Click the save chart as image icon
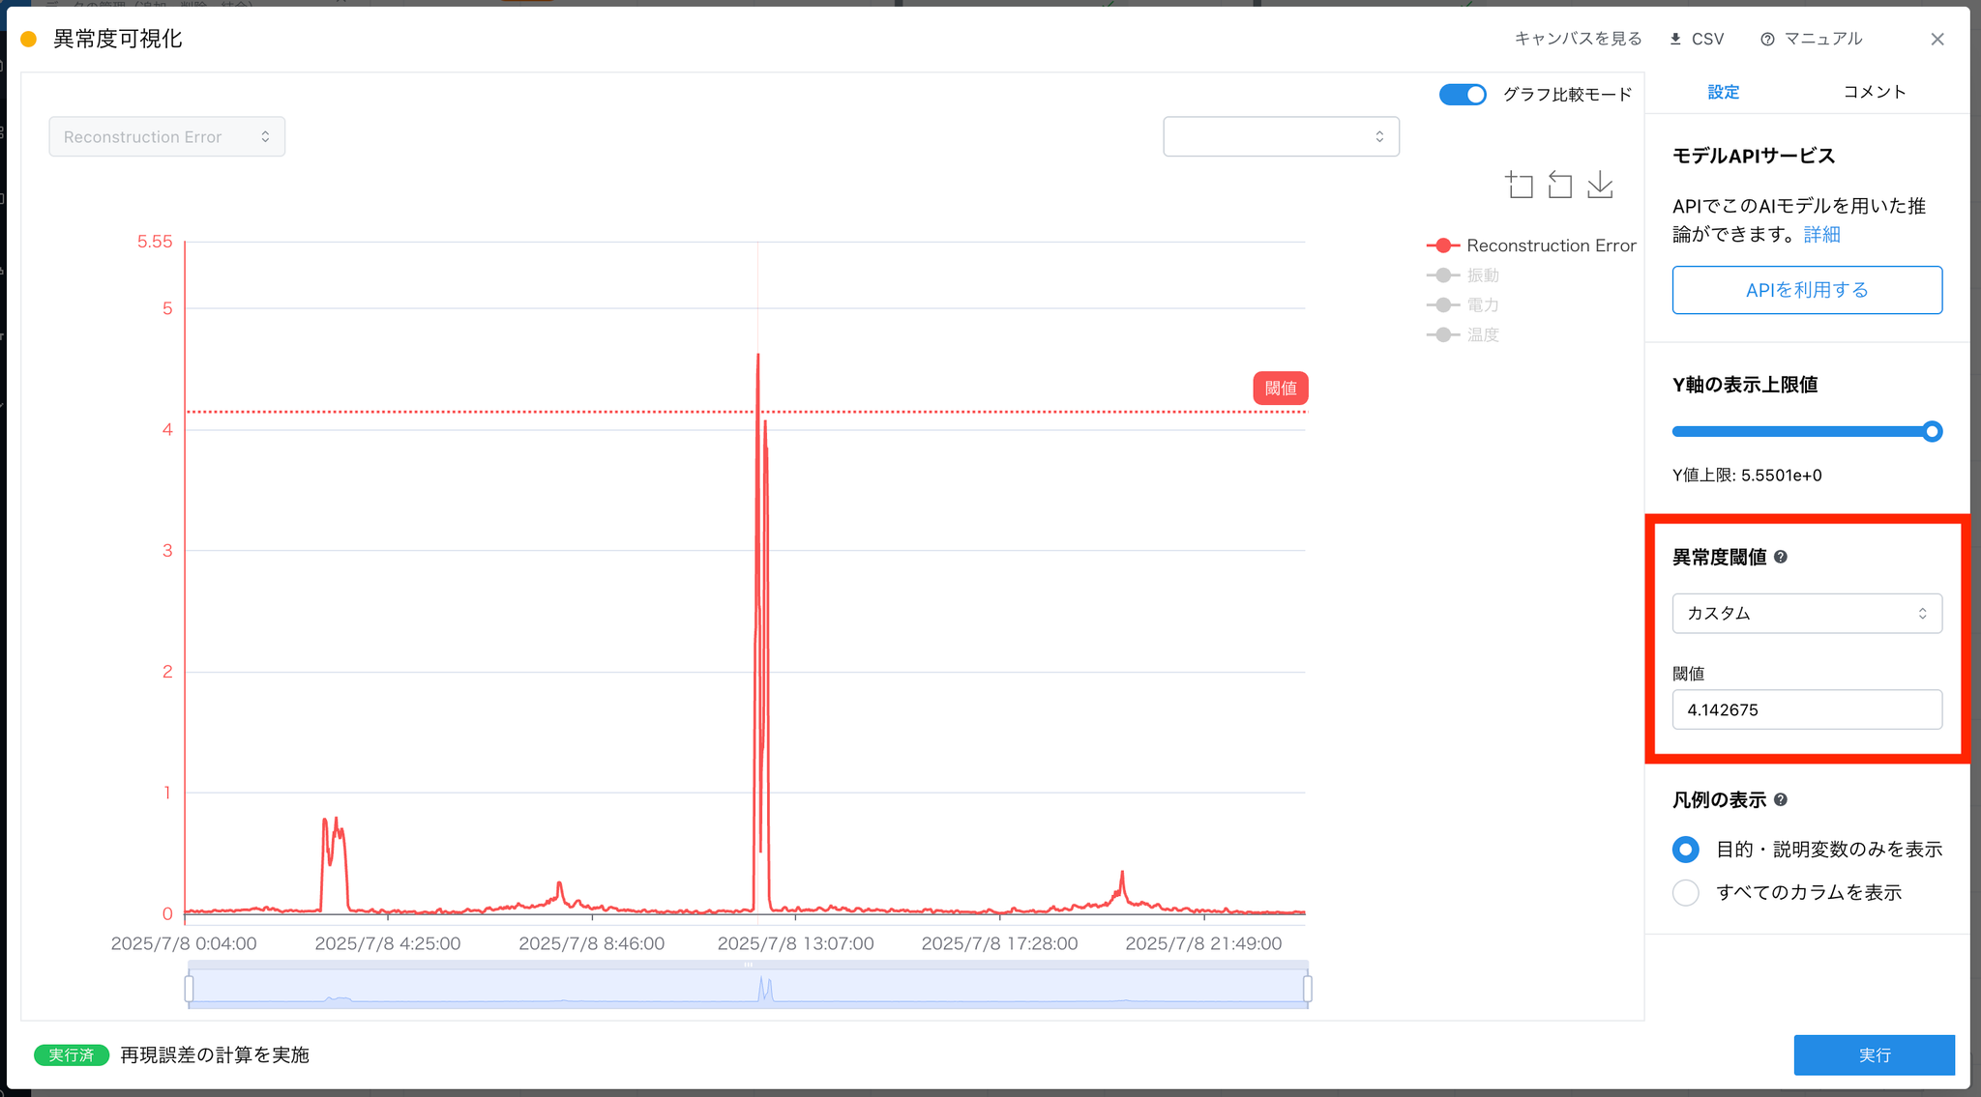Image resolution: width=1981 pixels, height=1097 pixels. (1600, 185)
